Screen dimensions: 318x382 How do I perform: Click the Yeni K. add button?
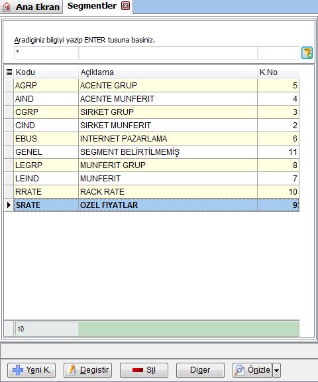click(31, 370)
